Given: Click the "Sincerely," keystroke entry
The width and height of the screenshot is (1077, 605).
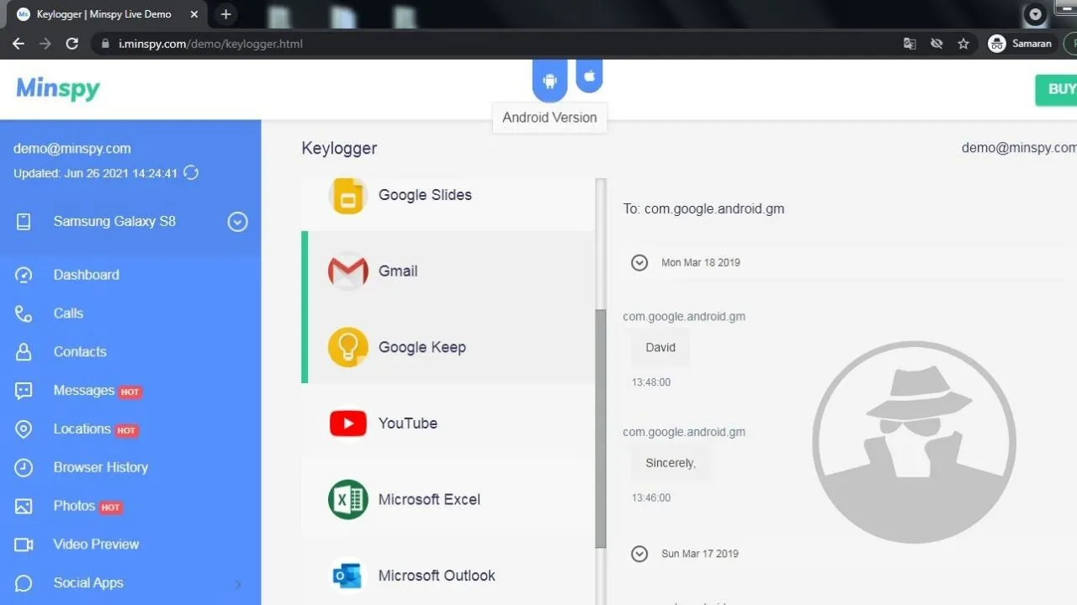Looking at the screenshot, I should [671, 463].
